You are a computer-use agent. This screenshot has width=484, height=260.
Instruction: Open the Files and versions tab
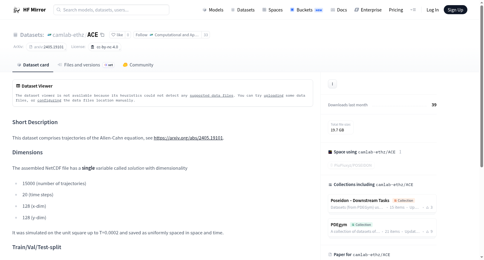pyautogui.click(x=86, y=65)
